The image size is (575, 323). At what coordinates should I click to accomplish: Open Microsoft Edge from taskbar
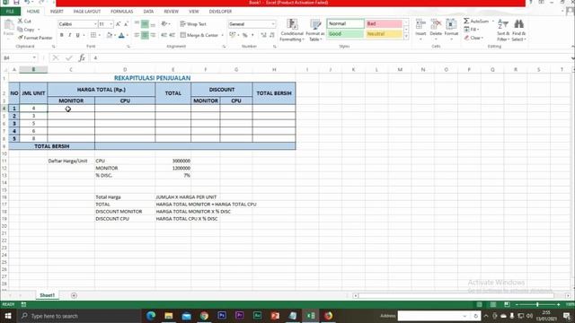151,316
